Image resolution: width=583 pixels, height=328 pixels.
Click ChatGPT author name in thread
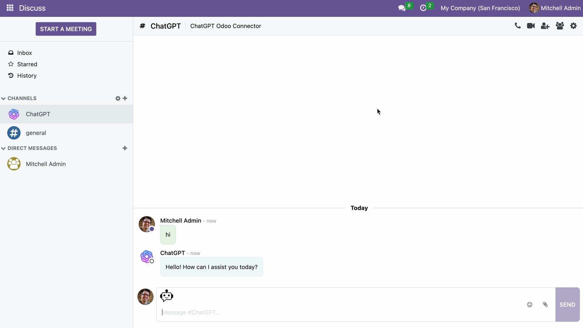pyautogui.click(x=172, y=253)
